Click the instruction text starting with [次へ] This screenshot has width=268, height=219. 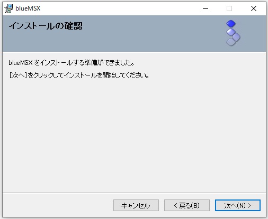[79, 75]
